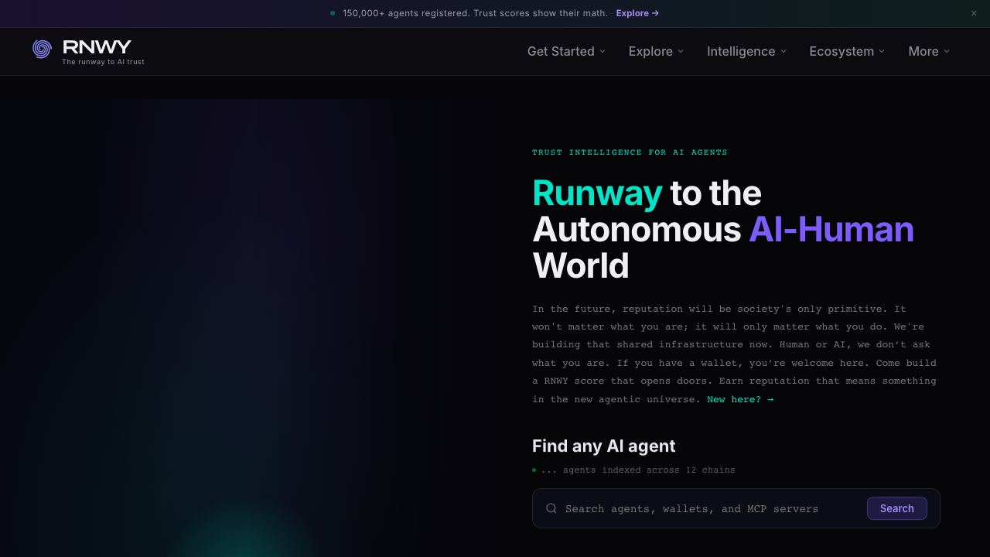Click '150,000+ agents registered' banner text
The height and width of the screenshot is (557, 990).
click(x=406, y=13)
